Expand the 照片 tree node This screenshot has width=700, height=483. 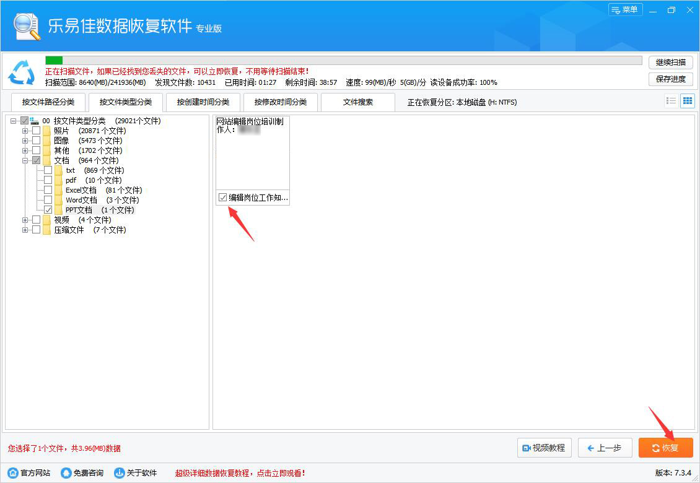(25, 130)
